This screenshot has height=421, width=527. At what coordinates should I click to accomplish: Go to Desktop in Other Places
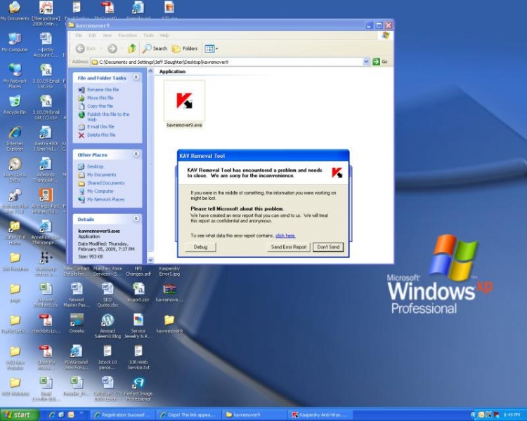91,166
